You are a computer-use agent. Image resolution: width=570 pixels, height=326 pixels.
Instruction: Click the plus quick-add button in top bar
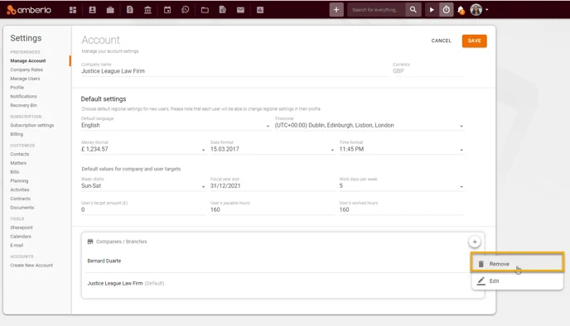click(336, 10)
